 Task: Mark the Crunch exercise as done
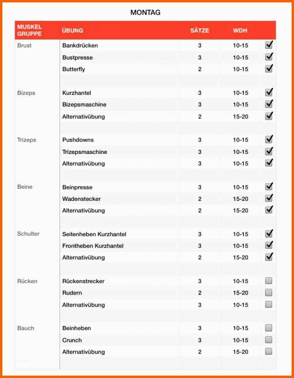tap(269, 340)
